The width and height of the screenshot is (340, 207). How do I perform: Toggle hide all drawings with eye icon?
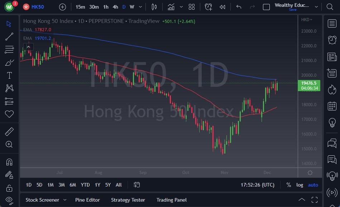9,200
